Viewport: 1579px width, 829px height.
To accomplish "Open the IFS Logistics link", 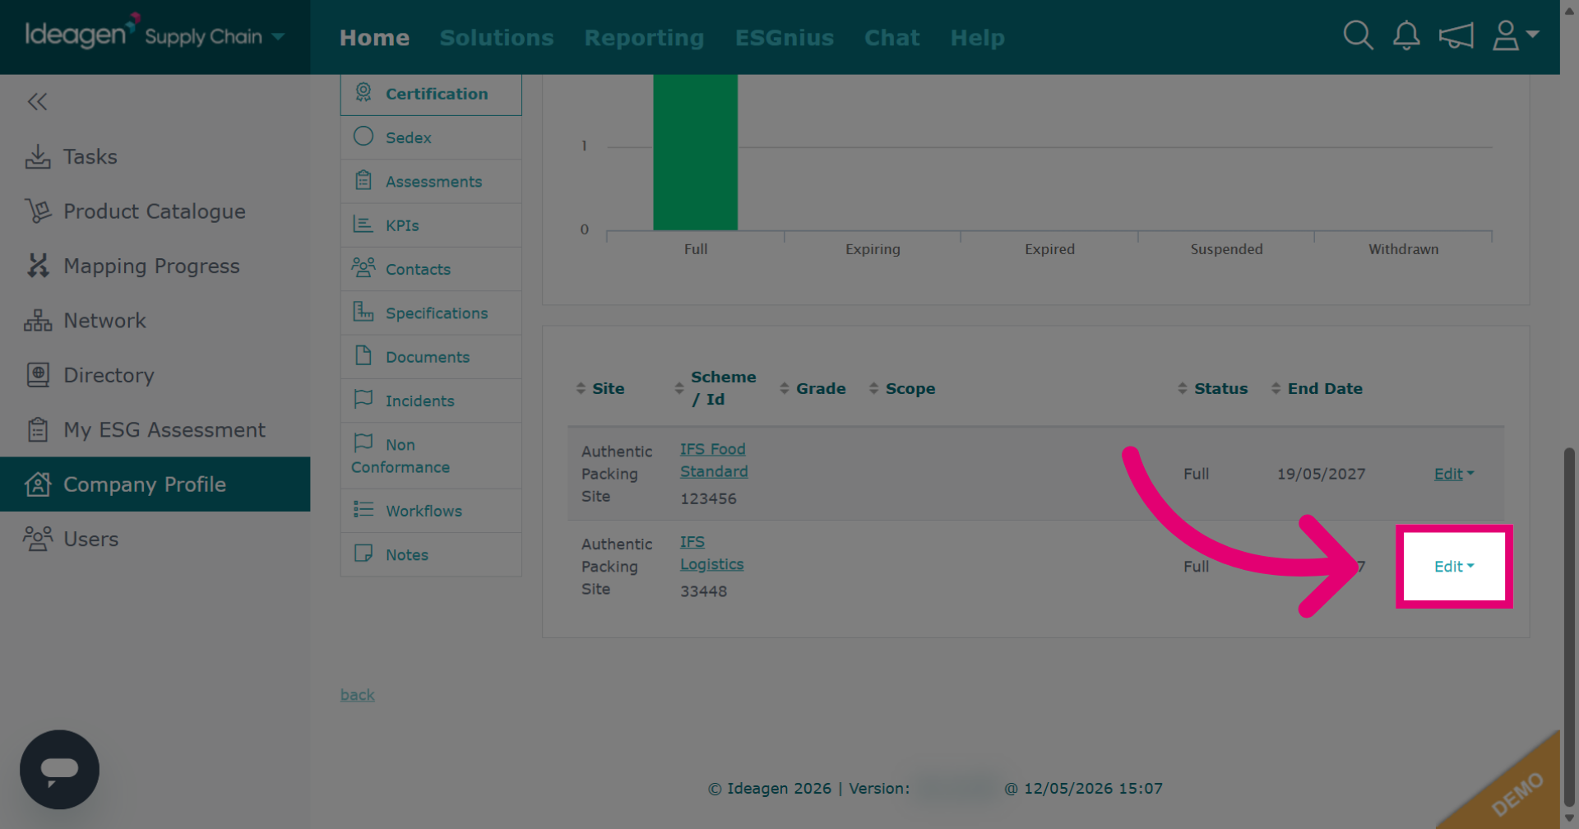I will pos(711,553).
